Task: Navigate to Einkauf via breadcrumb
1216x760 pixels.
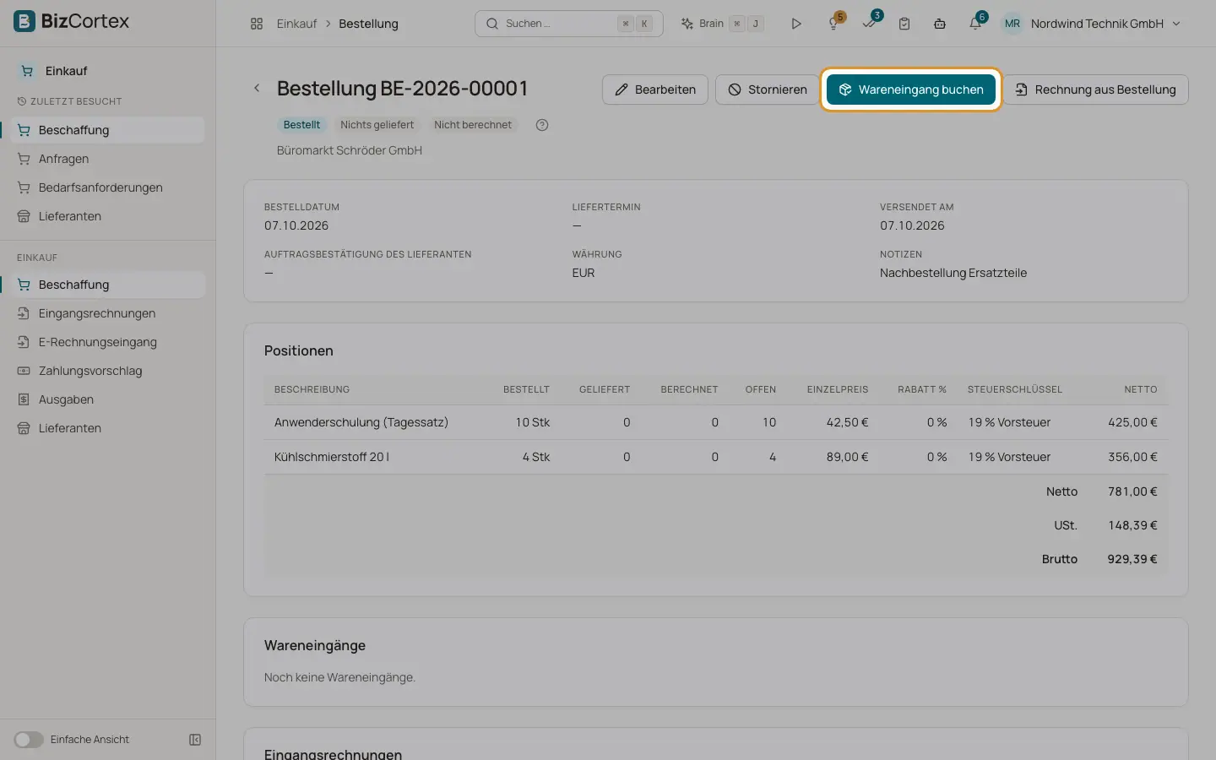Action: 296,24
